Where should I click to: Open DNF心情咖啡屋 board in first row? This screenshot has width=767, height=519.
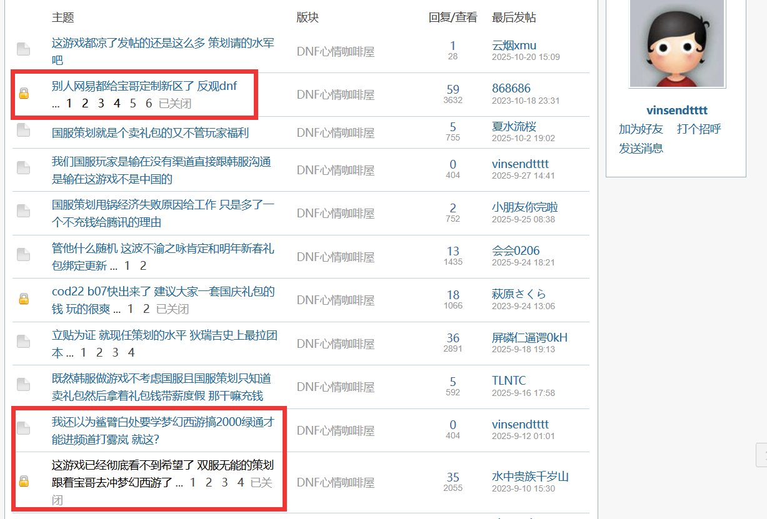click(x=335, y=52)
